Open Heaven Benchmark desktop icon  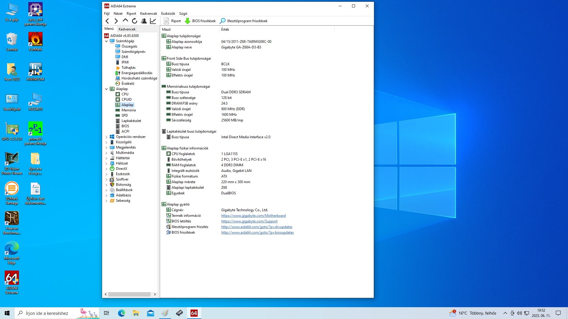point(12,223)
